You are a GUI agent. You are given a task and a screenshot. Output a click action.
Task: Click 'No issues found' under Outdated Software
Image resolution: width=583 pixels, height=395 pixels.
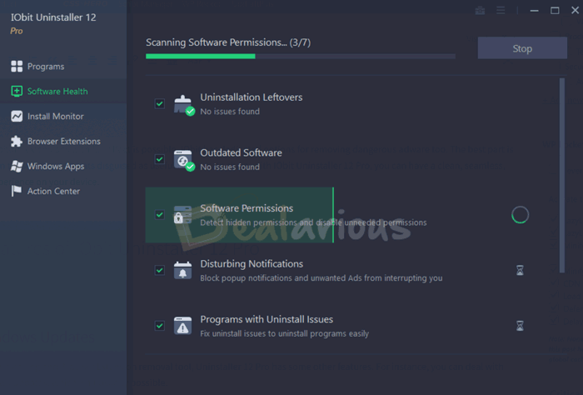click(230, 167)
